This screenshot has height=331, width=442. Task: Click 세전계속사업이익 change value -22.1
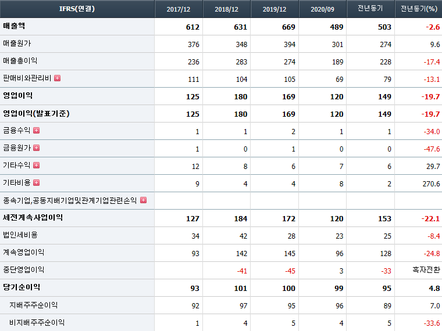430,219
